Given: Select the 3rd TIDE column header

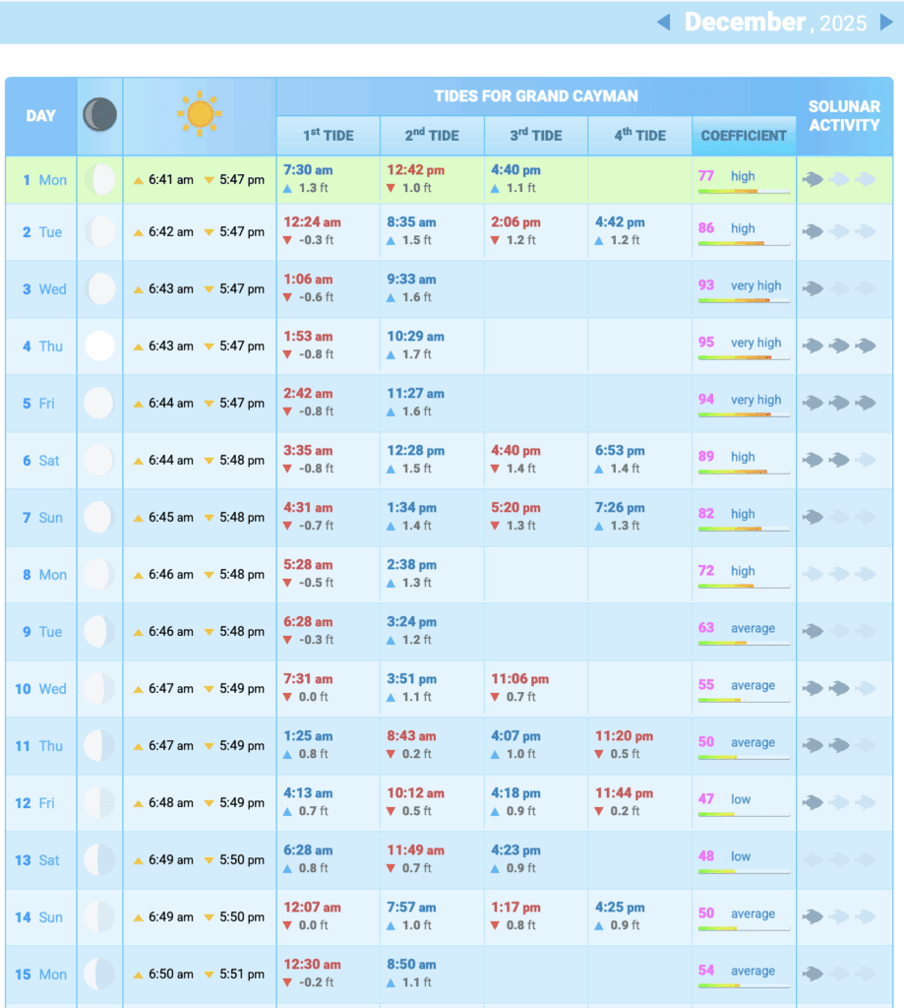Looking at the screenshot, I should (536, 136).
